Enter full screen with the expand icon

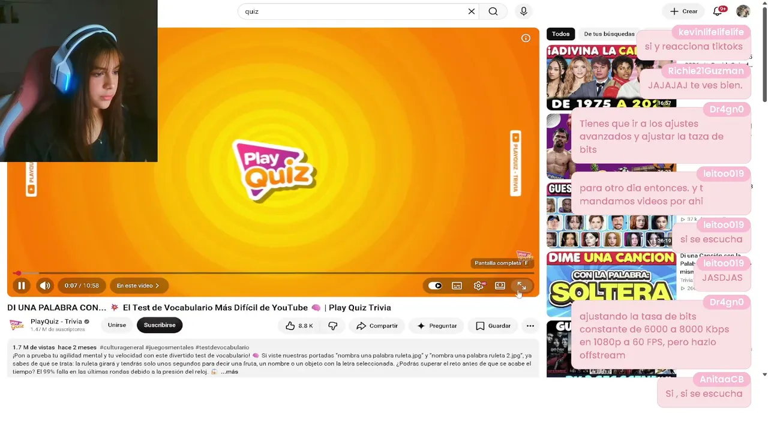tap(521, 286)
